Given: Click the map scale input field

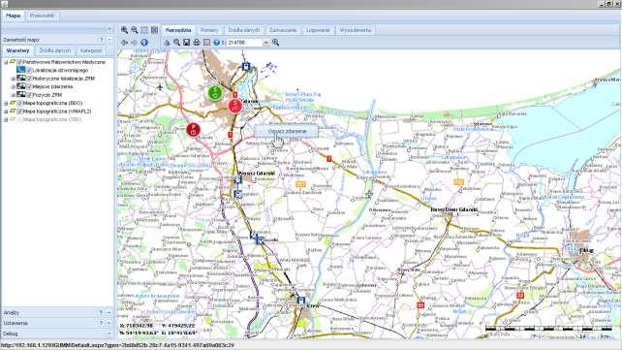Looking at the screenshot, I should (x=244, y=43).
